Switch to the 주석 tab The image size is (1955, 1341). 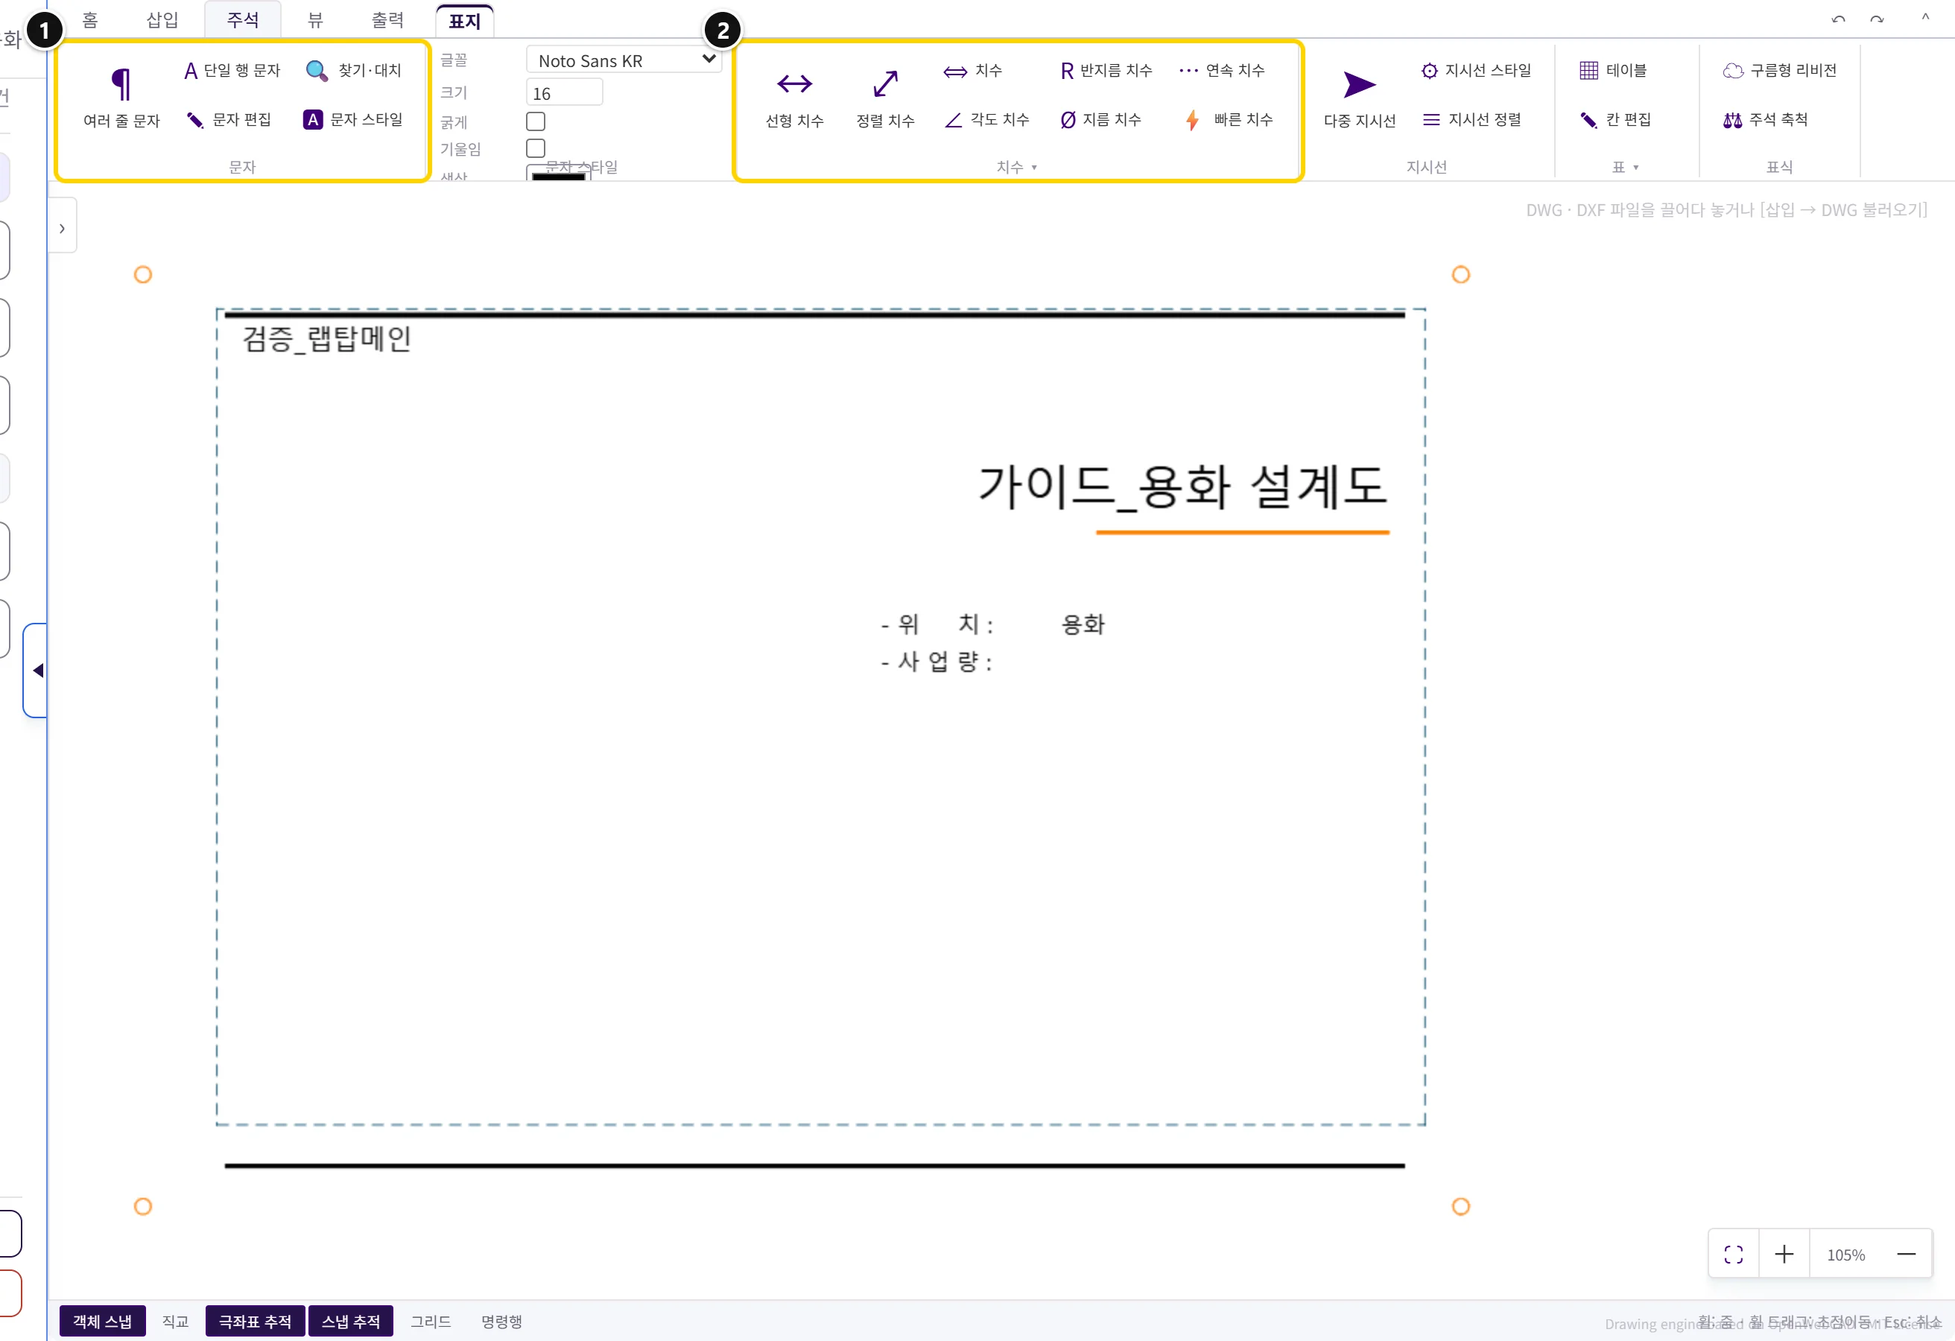tap(243, 19)
